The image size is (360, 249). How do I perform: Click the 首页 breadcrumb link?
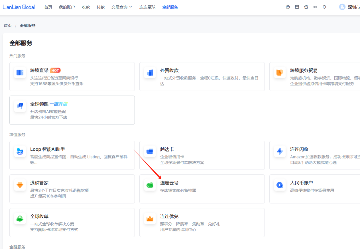coord(8,26)
